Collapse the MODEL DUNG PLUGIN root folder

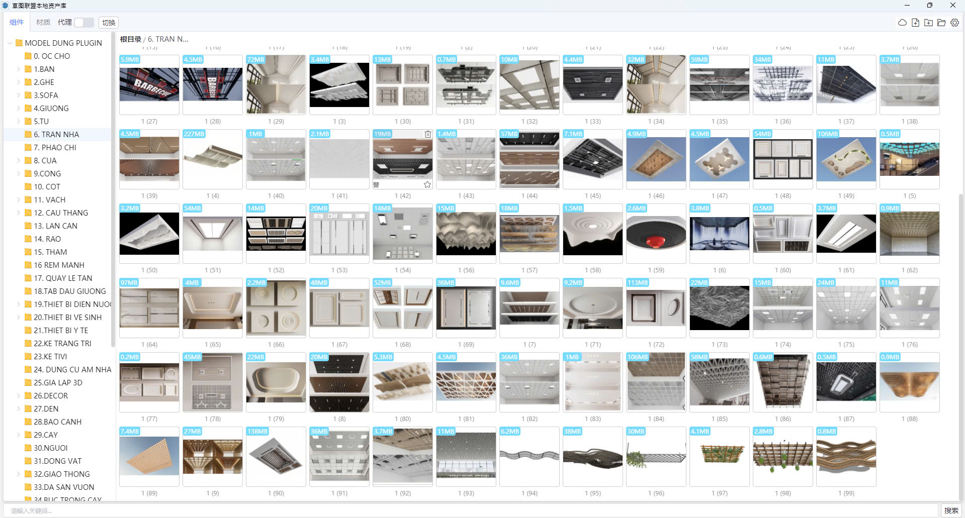[x=10, y=43]
